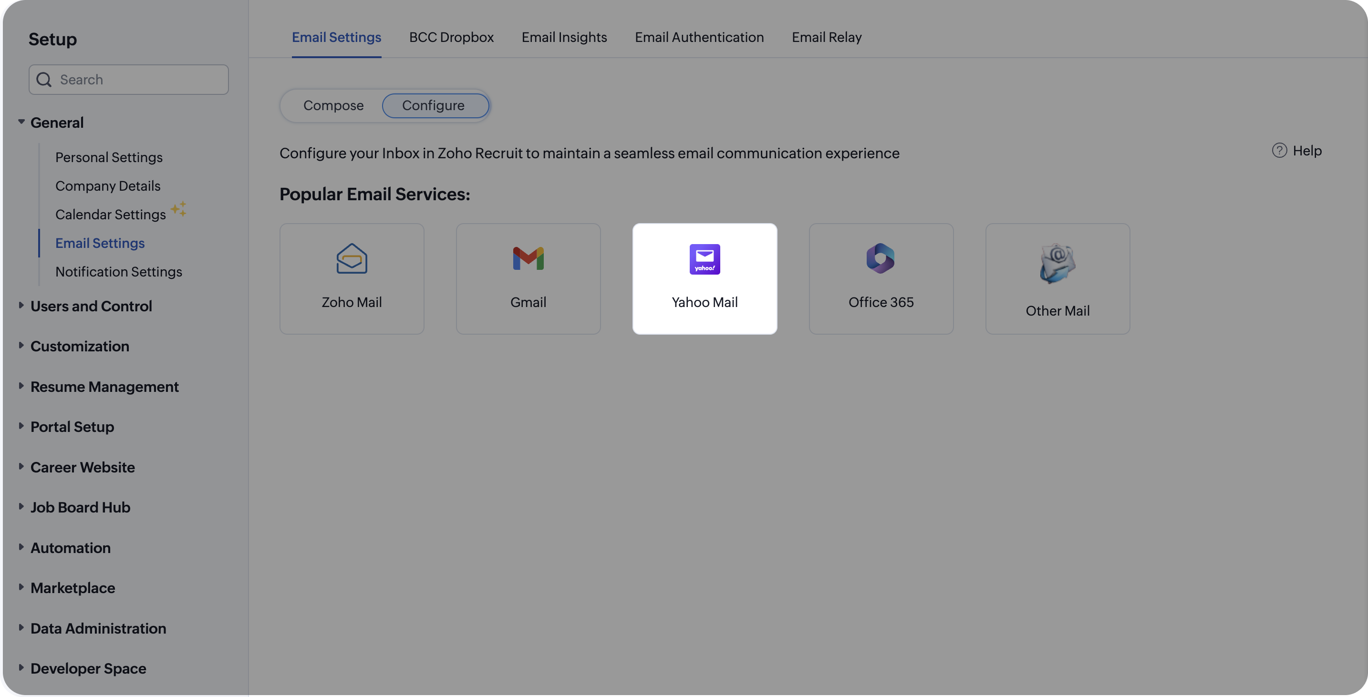Viewport: 1368px width, 697px height.
Task: Open the BCC Dropbox tab
Action: pos(451,37)
